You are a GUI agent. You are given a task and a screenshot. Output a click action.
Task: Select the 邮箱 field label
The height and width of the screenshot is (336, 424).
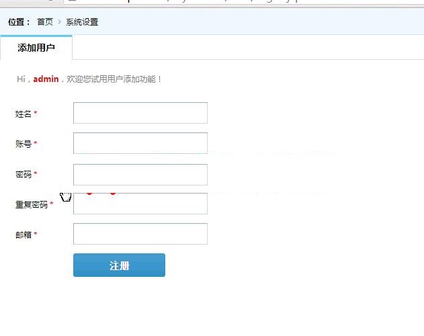[24, 235]
